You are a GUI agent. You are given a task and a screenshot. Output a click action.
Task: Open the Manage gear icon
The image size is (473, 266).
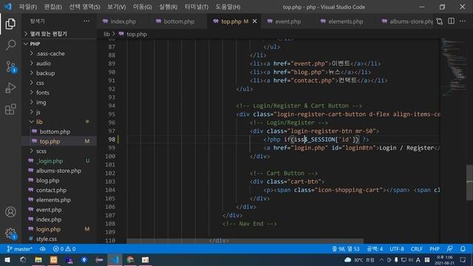[x=10, y=233]
